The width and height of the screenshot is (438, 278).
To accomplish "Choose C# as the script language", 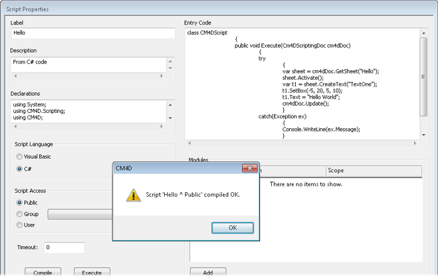I will [19, 169].
